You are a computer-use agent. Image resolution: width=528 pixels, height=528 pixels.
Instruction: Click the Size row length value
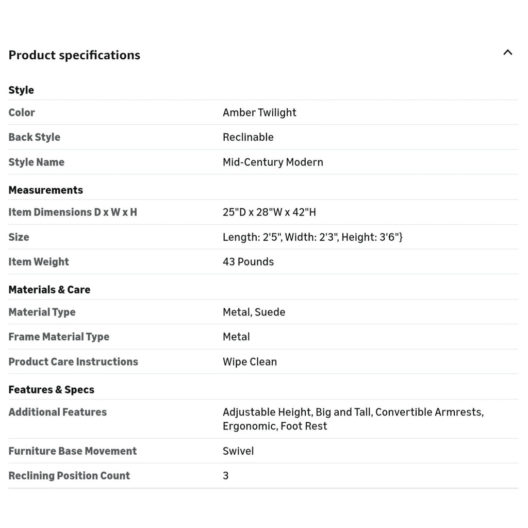pos(312,237)
